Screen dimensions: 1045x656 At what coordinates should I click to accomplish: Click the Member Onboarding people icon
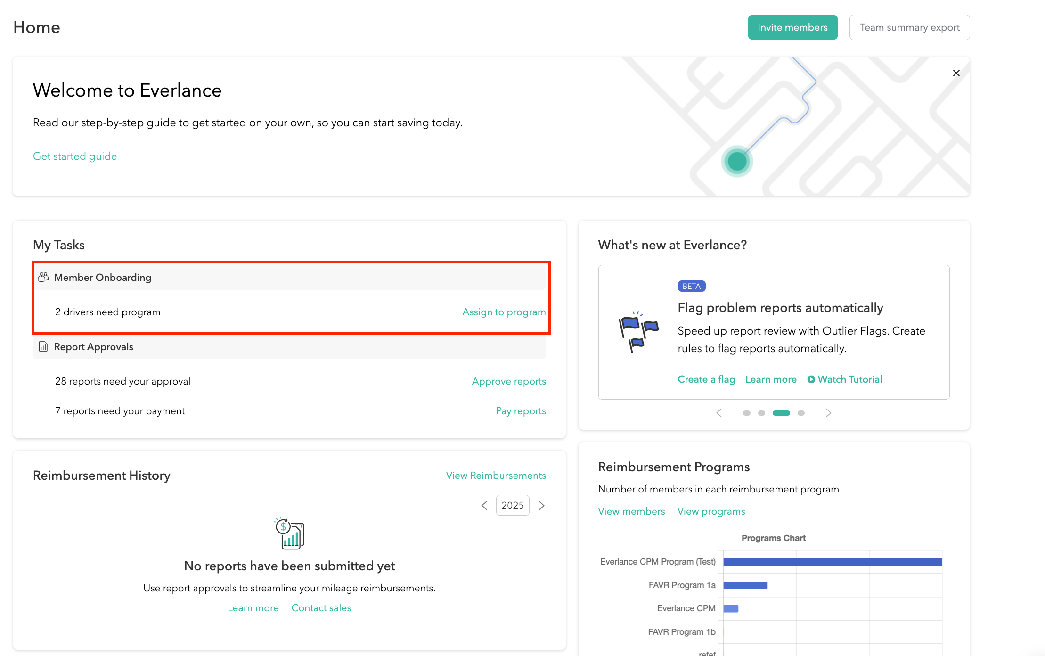(43, 277)
